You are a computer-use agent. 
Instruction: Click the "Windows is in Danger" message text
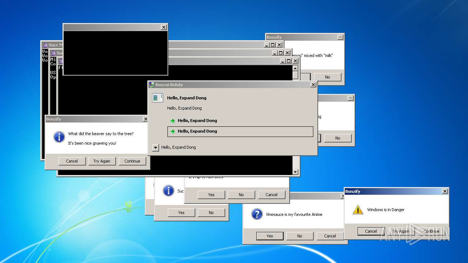(386, 210)
